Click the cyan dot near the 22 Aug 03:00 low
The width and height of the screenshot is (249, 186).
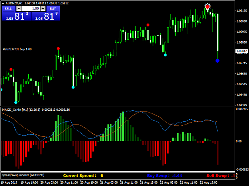[165, 55]
